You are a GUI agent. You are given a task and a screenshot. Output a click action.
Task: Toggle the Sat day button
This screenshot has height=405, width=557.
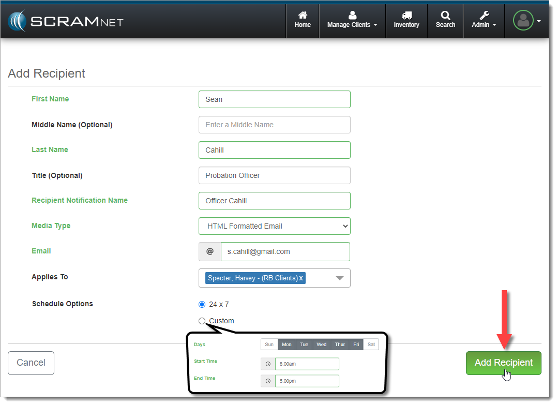click(x=371, y=344)
